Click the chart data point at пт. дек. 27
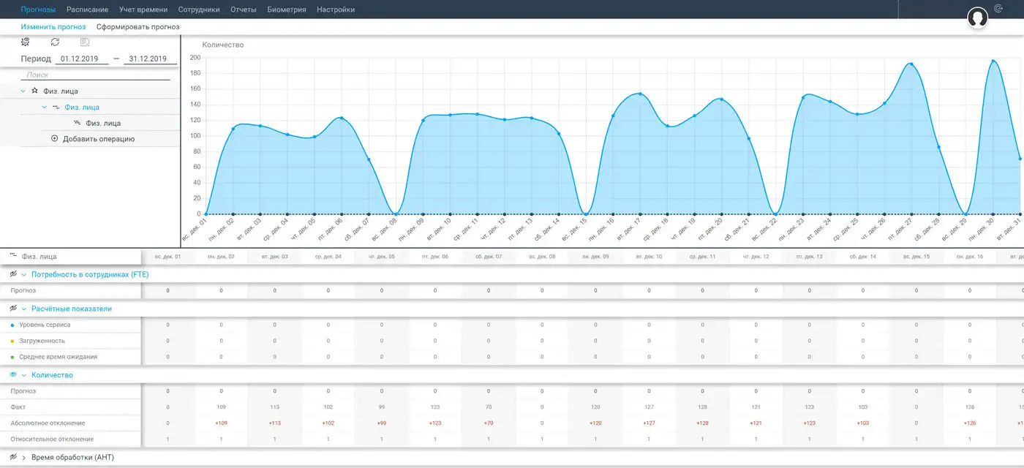Screen dimensions: 1024x468 point(911,64)
